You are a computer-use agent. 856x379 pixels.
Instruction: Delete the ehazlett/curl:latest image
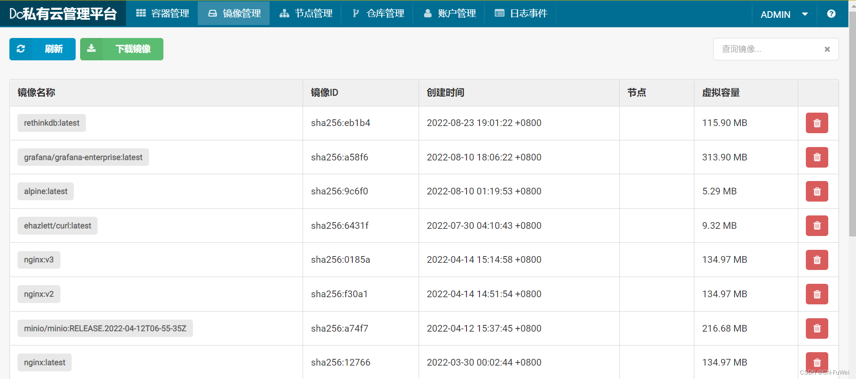pos(817,226)
